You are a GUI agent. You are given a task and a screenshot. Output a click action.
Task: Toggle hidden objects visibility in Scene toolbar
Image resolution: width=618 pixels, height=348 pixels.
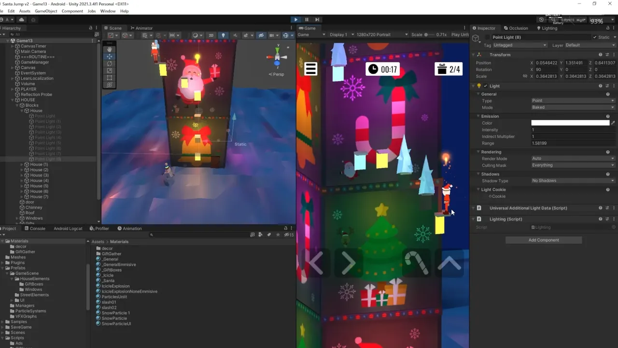click(261, 35)
